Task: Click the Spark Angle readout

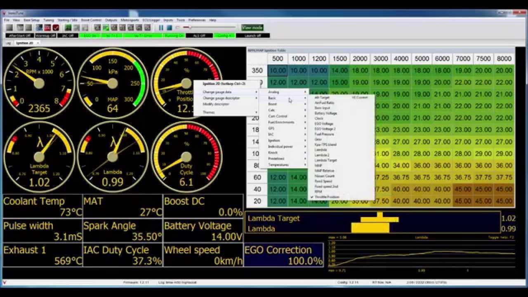Action: pyautogui.click(x=123, y=231)
